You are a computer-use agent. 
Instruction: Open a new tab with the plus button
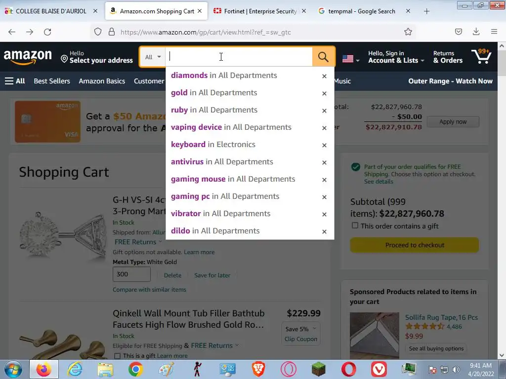pos(426,11)
